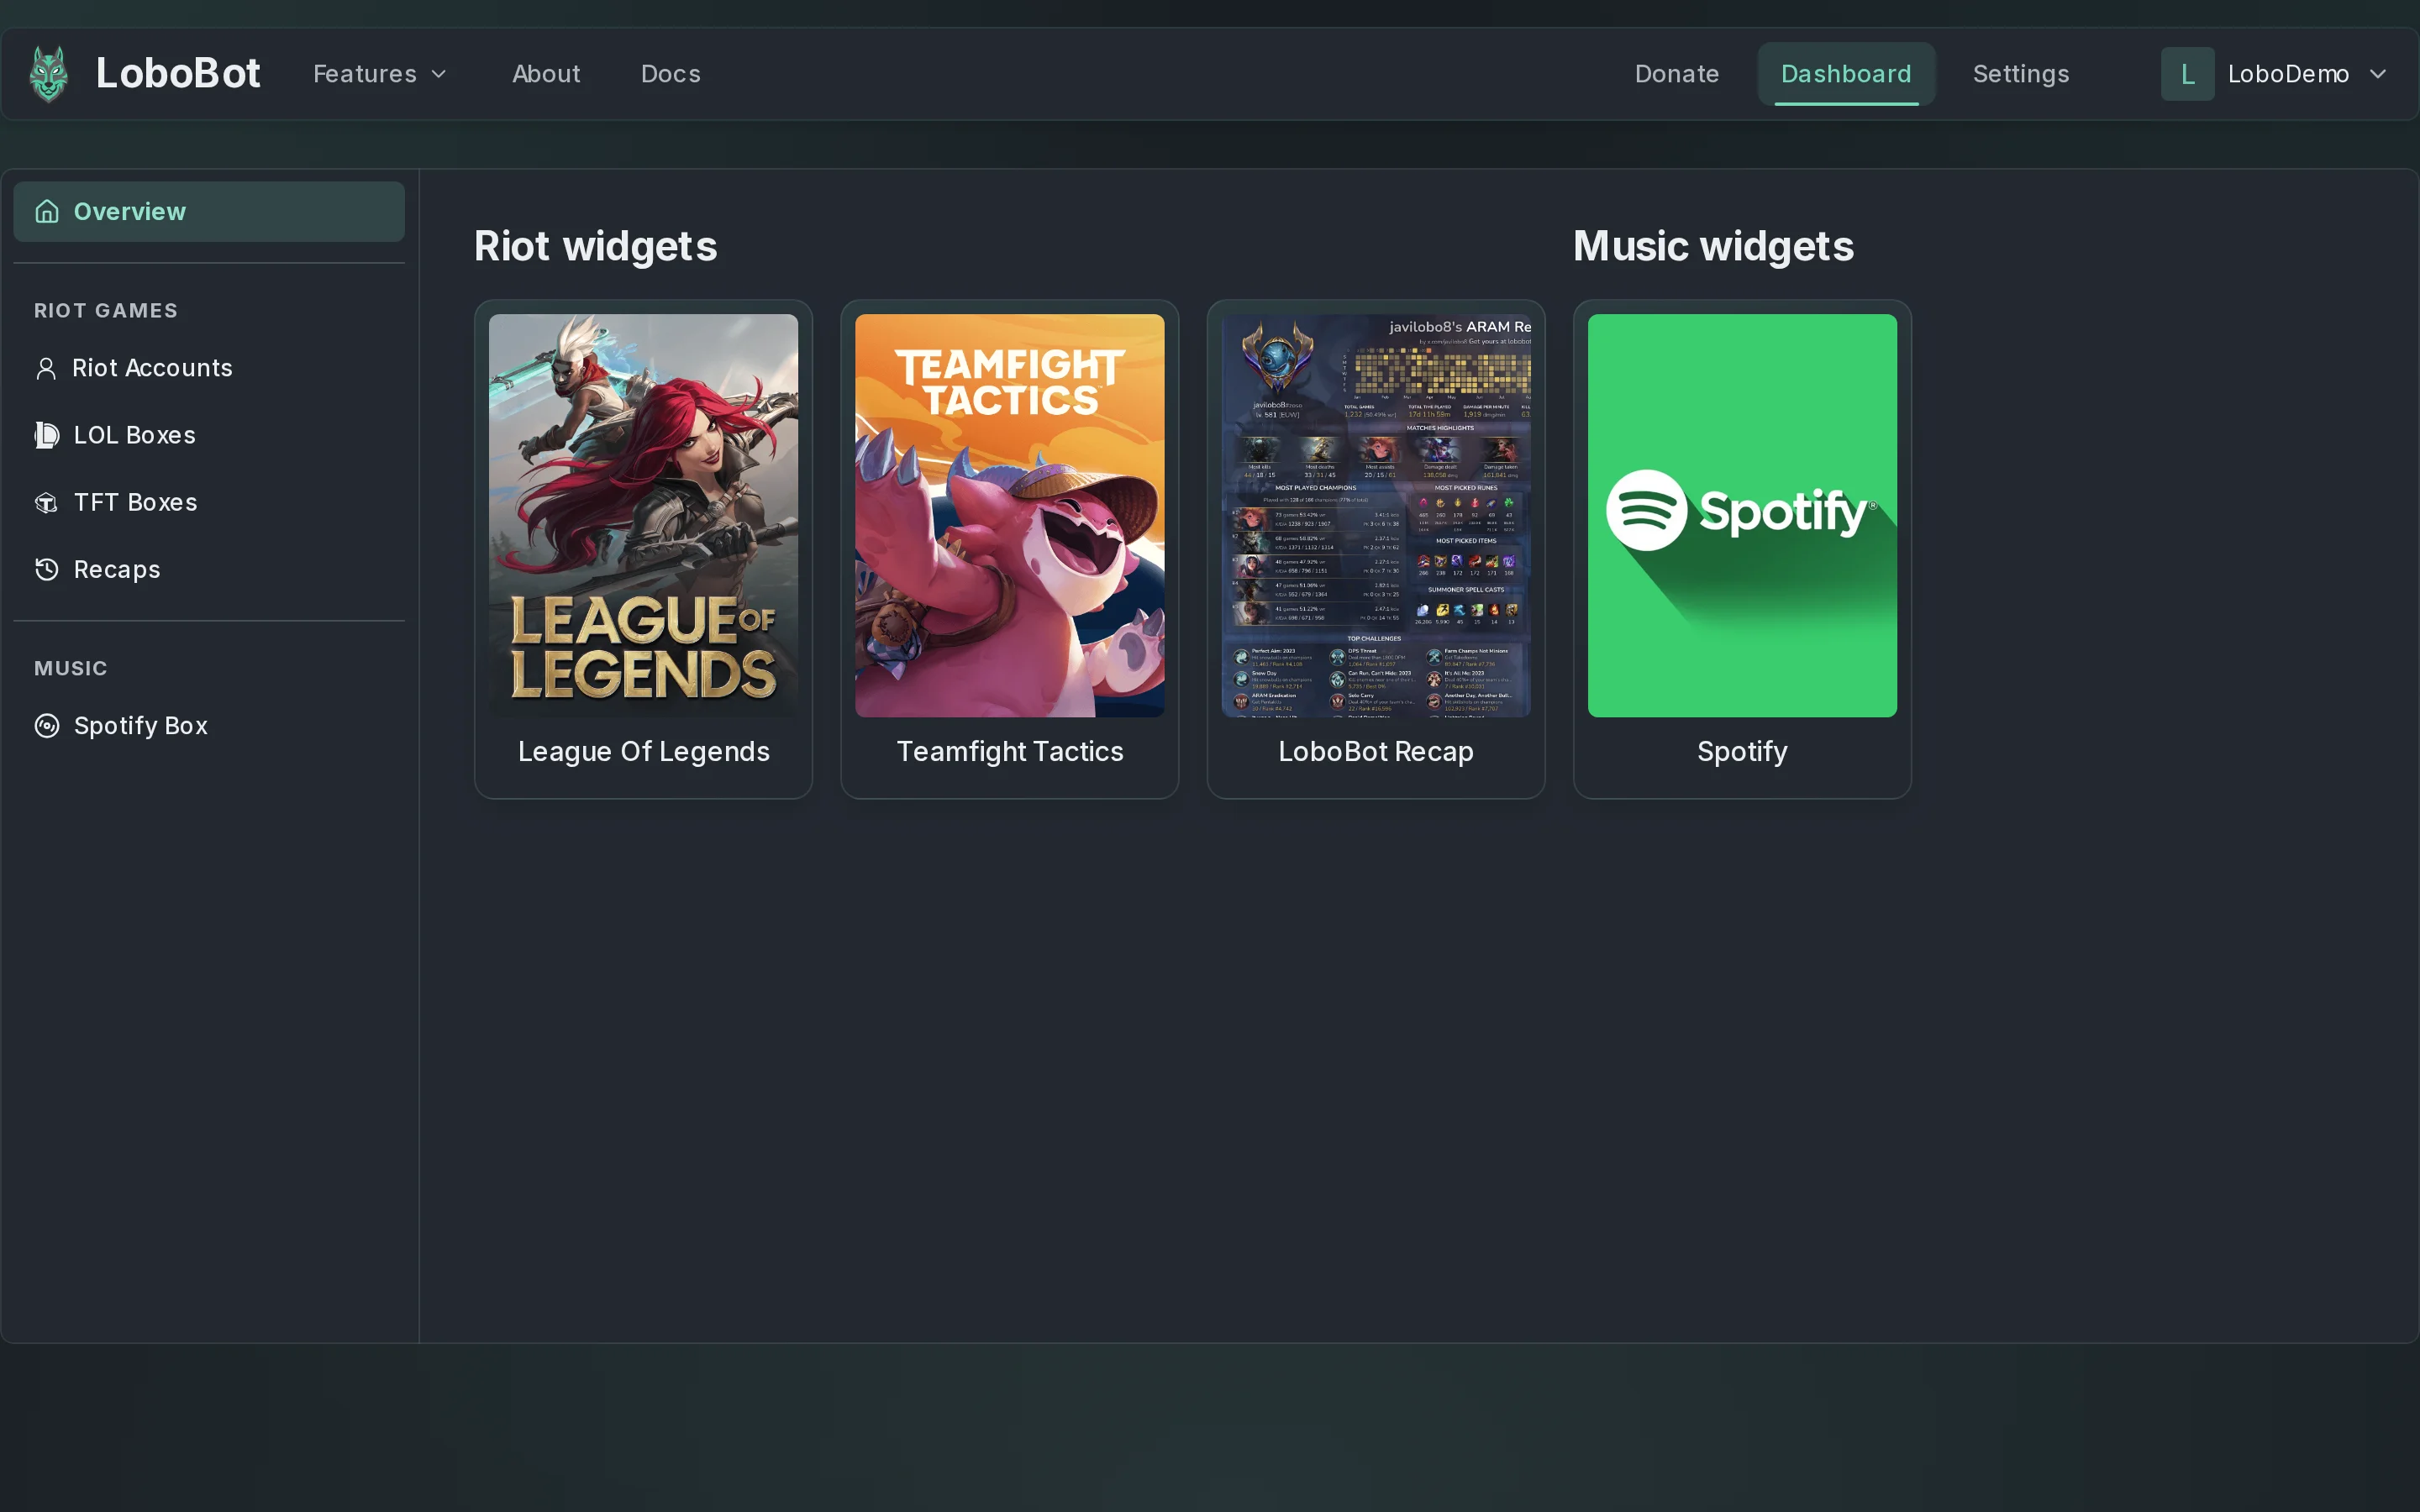Expand the Features dropdown menu
The image size is (2420, 1512).
[x=380, y=74]
